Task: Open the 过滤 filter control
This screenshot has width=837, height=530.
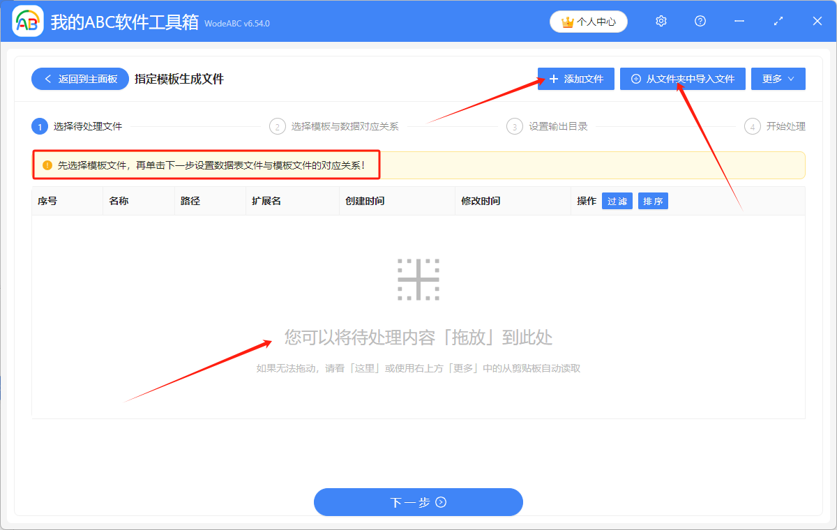Action: (617, 200)
